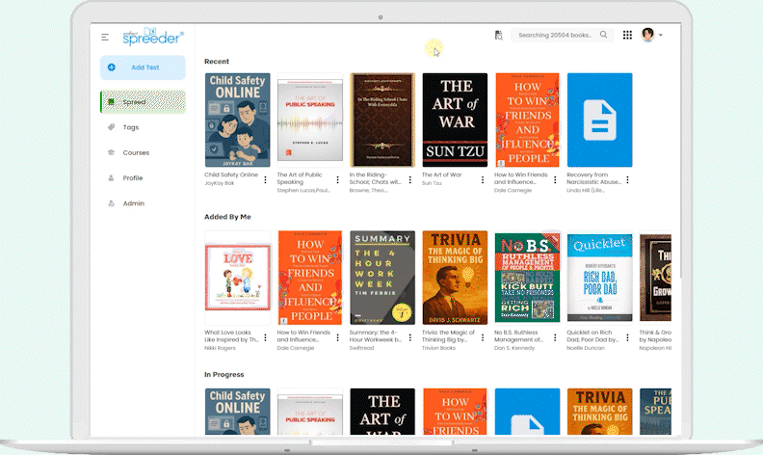The height and width of the screenshot is (455, 763).
Task: Open Summary 4-Hour Work Week cover
Action: click(x=382, y=278)
